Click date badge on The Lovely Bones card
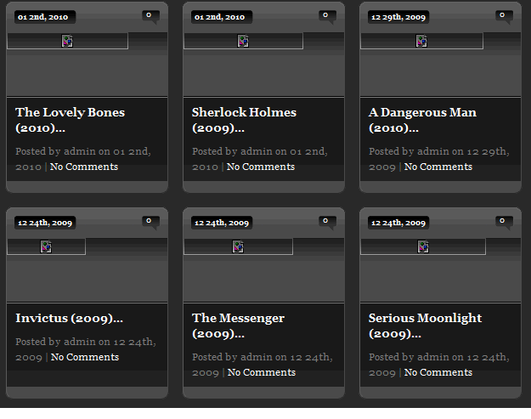This screenshot has height=419, width=531. point(45,17)
